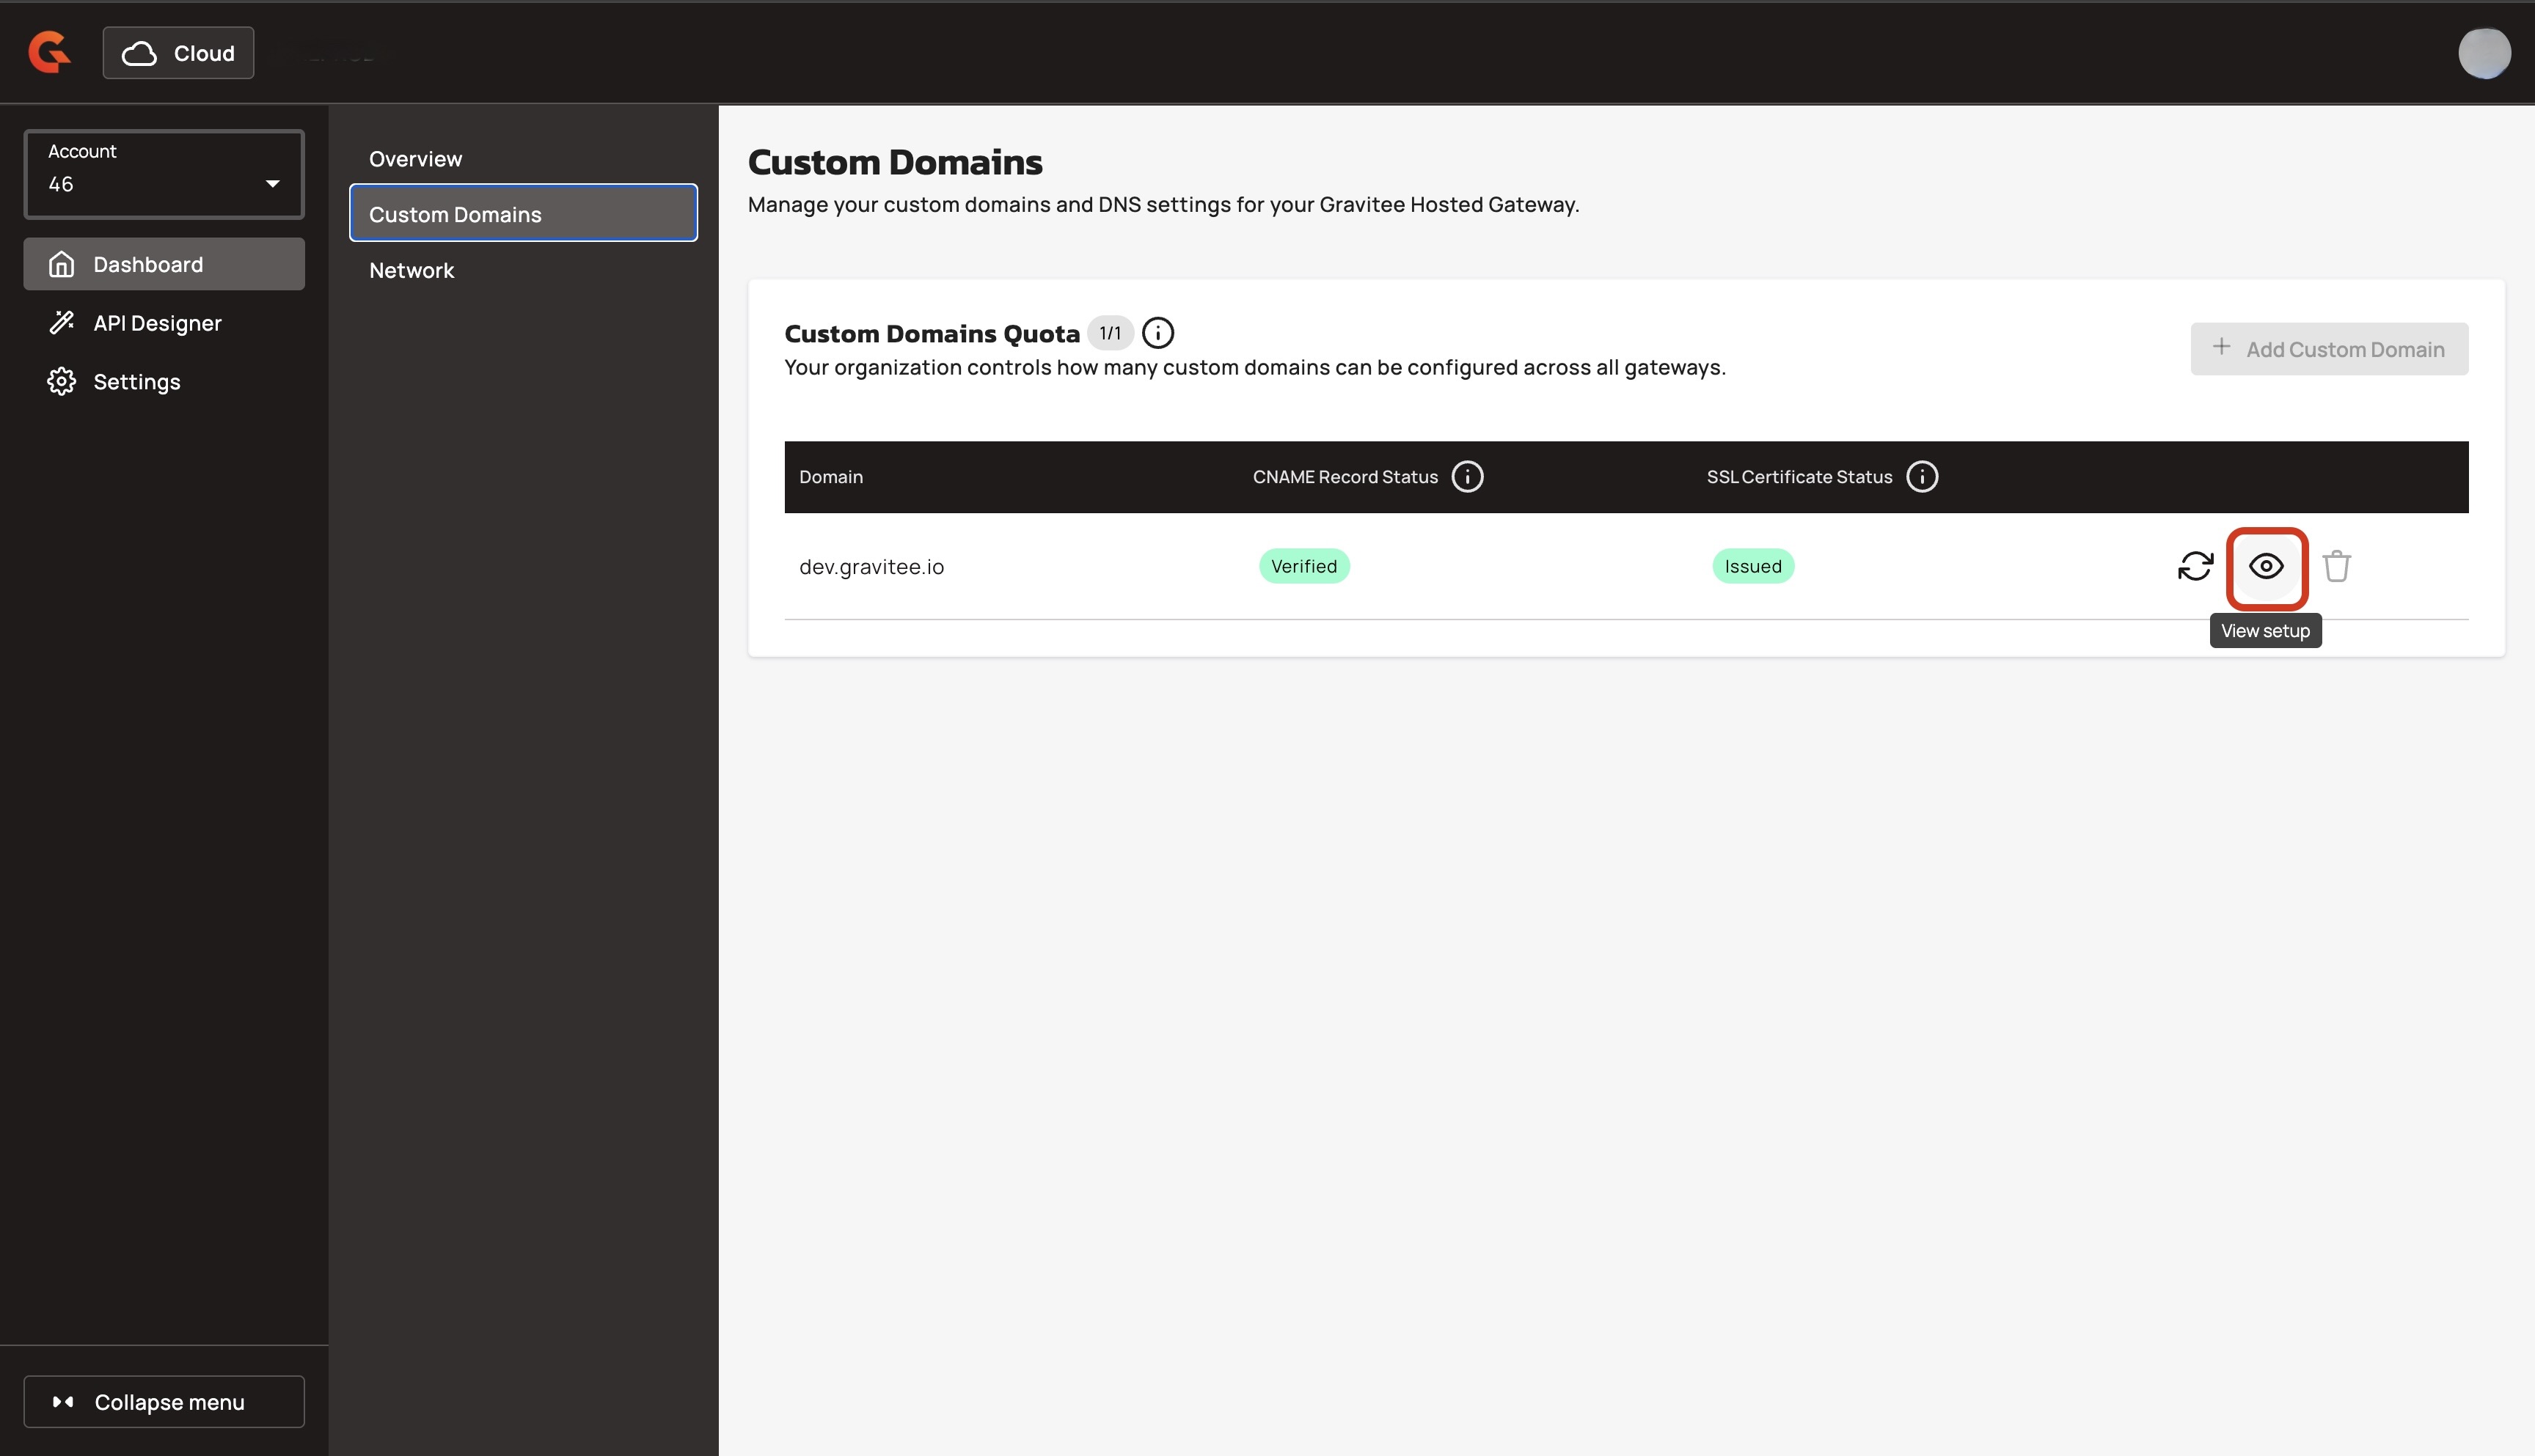Click the View setup eye icon
Image resolution: width=2535 pixels, height=1456 pixels.
2266,567
